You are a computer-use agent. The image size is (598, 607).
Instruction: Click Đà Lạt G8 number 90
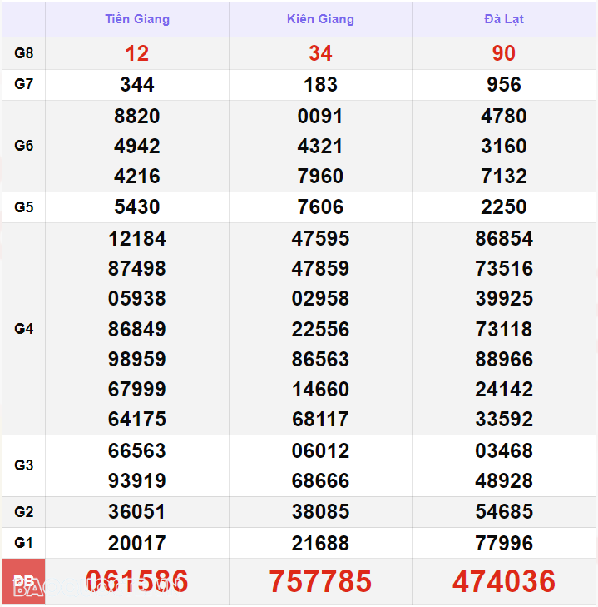(504, 53)
